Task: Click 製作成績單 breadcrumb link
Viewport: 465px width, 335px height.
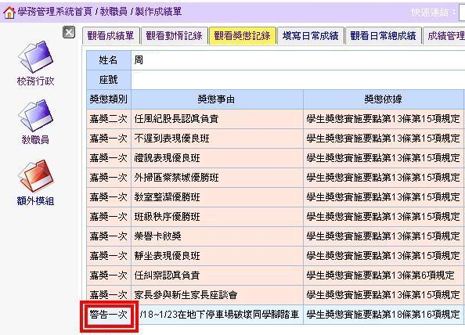Action: [159, 12]
